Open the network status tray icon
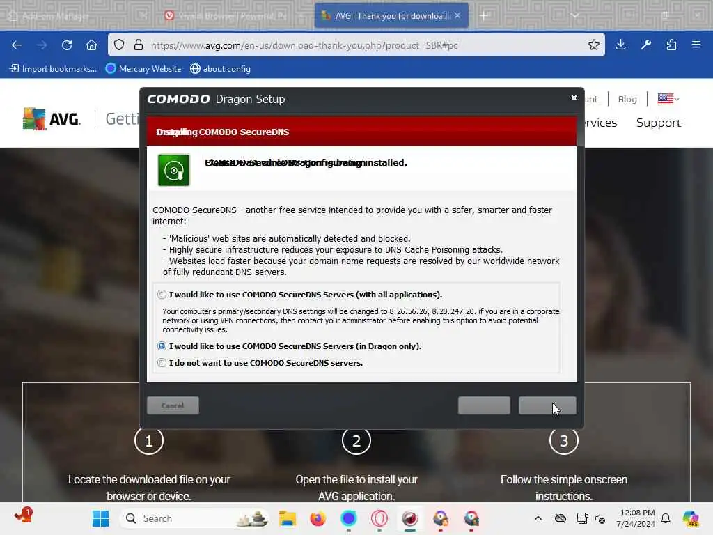The image size is (713, 535). point(582,518)
